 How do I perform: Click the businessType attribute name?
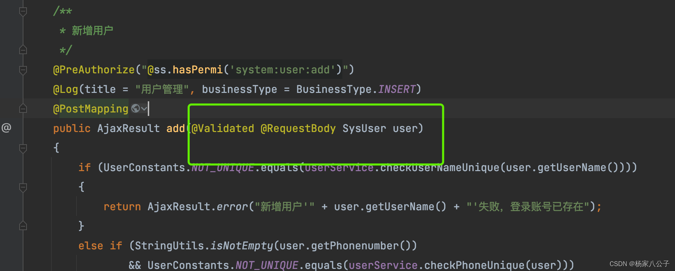tap(240, 89)
